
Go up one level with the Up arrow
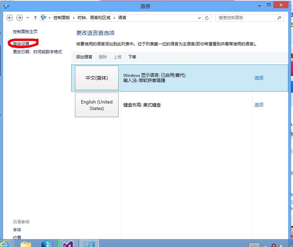pyautogui.click(x=35, y=18)
